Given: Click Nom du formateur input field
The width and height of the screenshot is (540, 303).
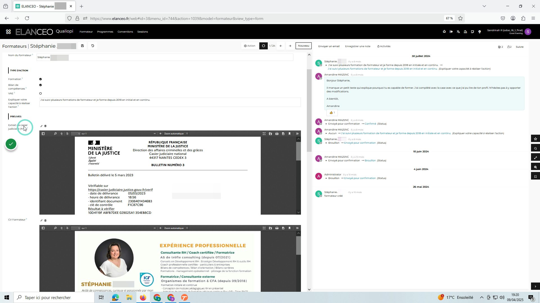Looking at the screenshot, I should [x=165, y=58].
